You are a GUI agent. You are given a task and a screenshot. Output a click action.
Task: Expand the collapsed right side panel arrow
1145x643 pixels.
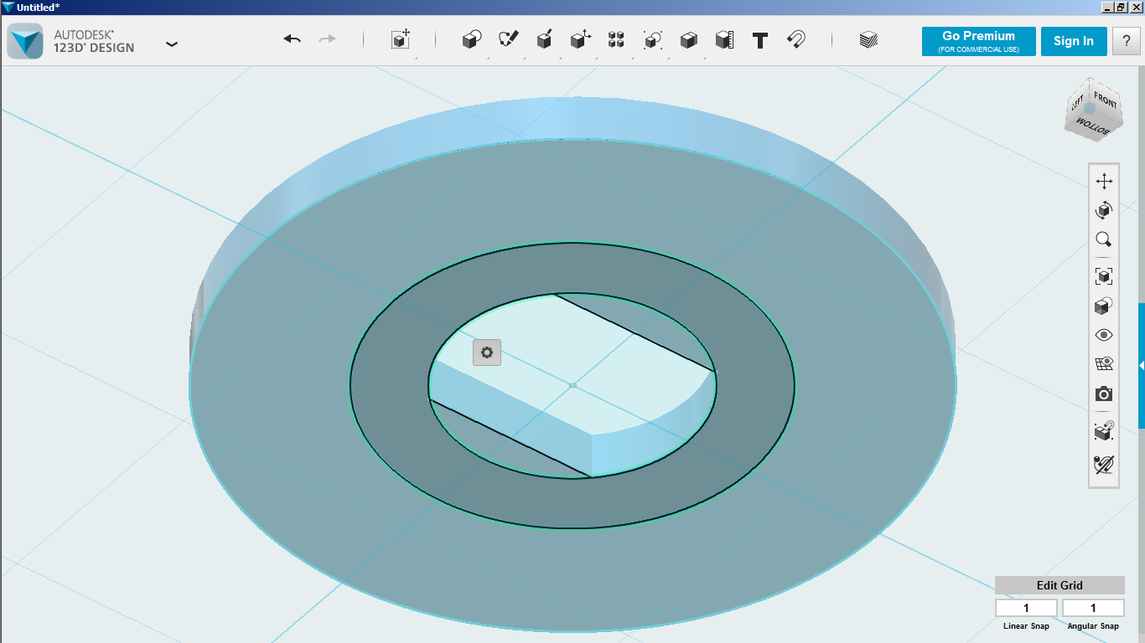tap(1142, 366)
